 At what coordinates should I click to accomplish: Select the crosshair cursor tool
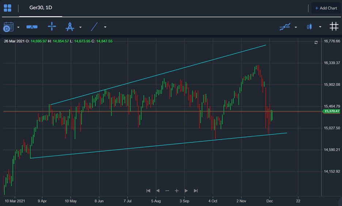click(x=52, y=26)
